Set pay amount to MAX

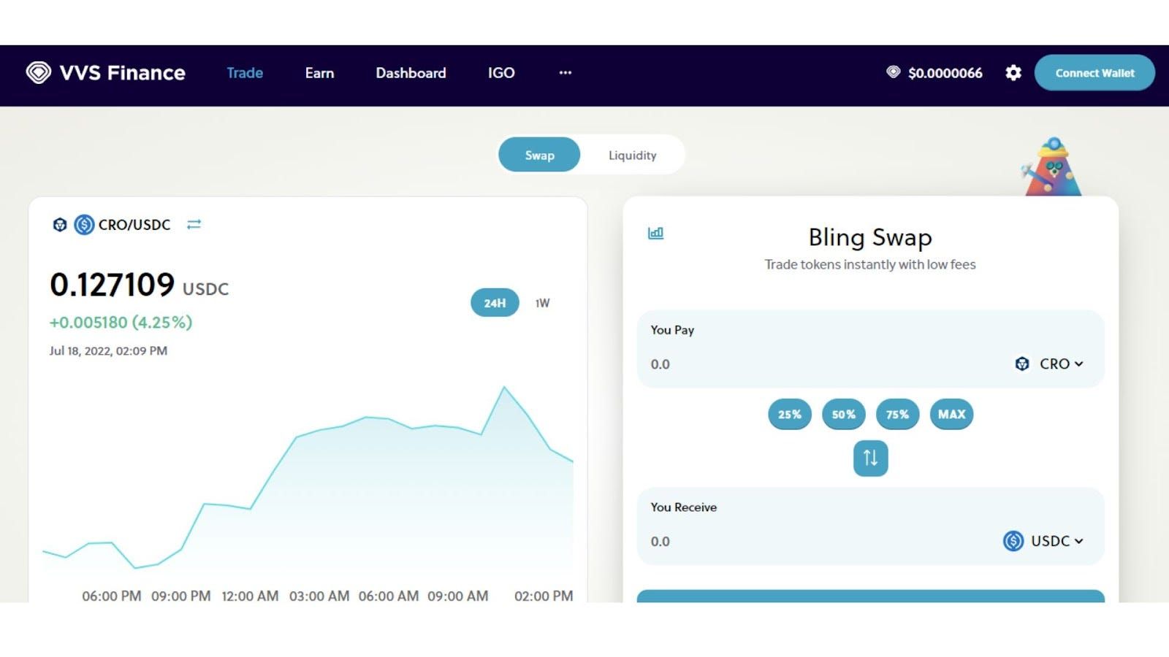[x=951, y=414]
